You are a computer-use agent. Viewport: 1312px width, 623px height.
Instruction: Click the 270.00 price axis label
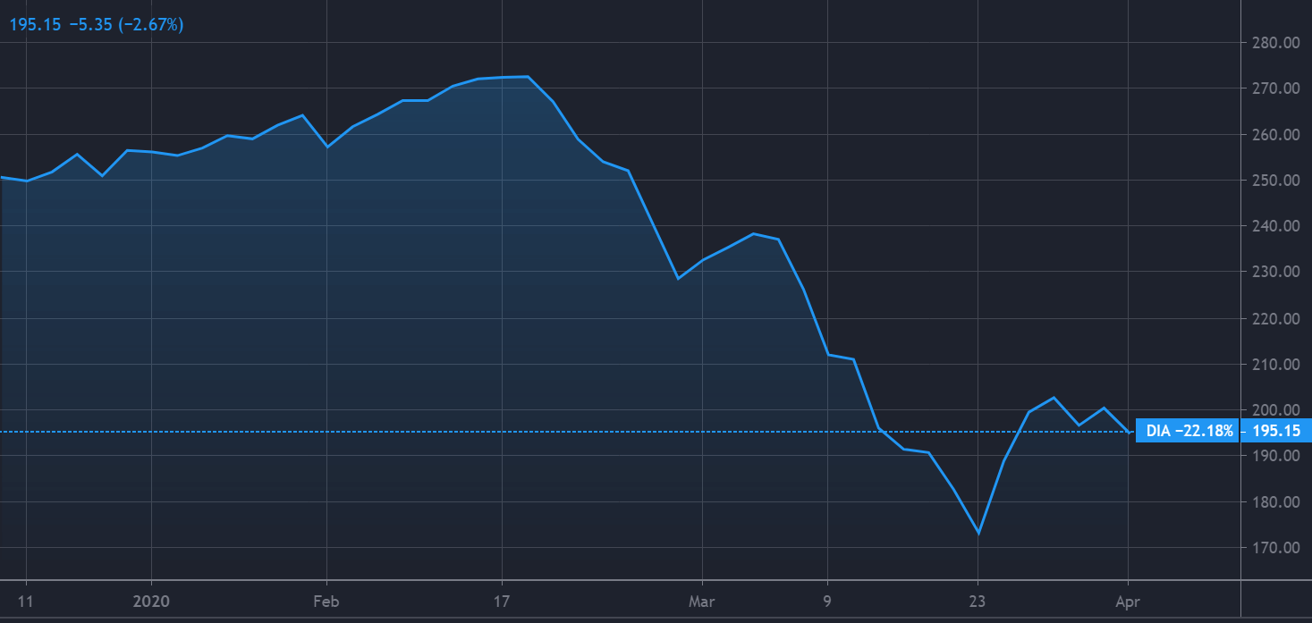[1276, 88]
